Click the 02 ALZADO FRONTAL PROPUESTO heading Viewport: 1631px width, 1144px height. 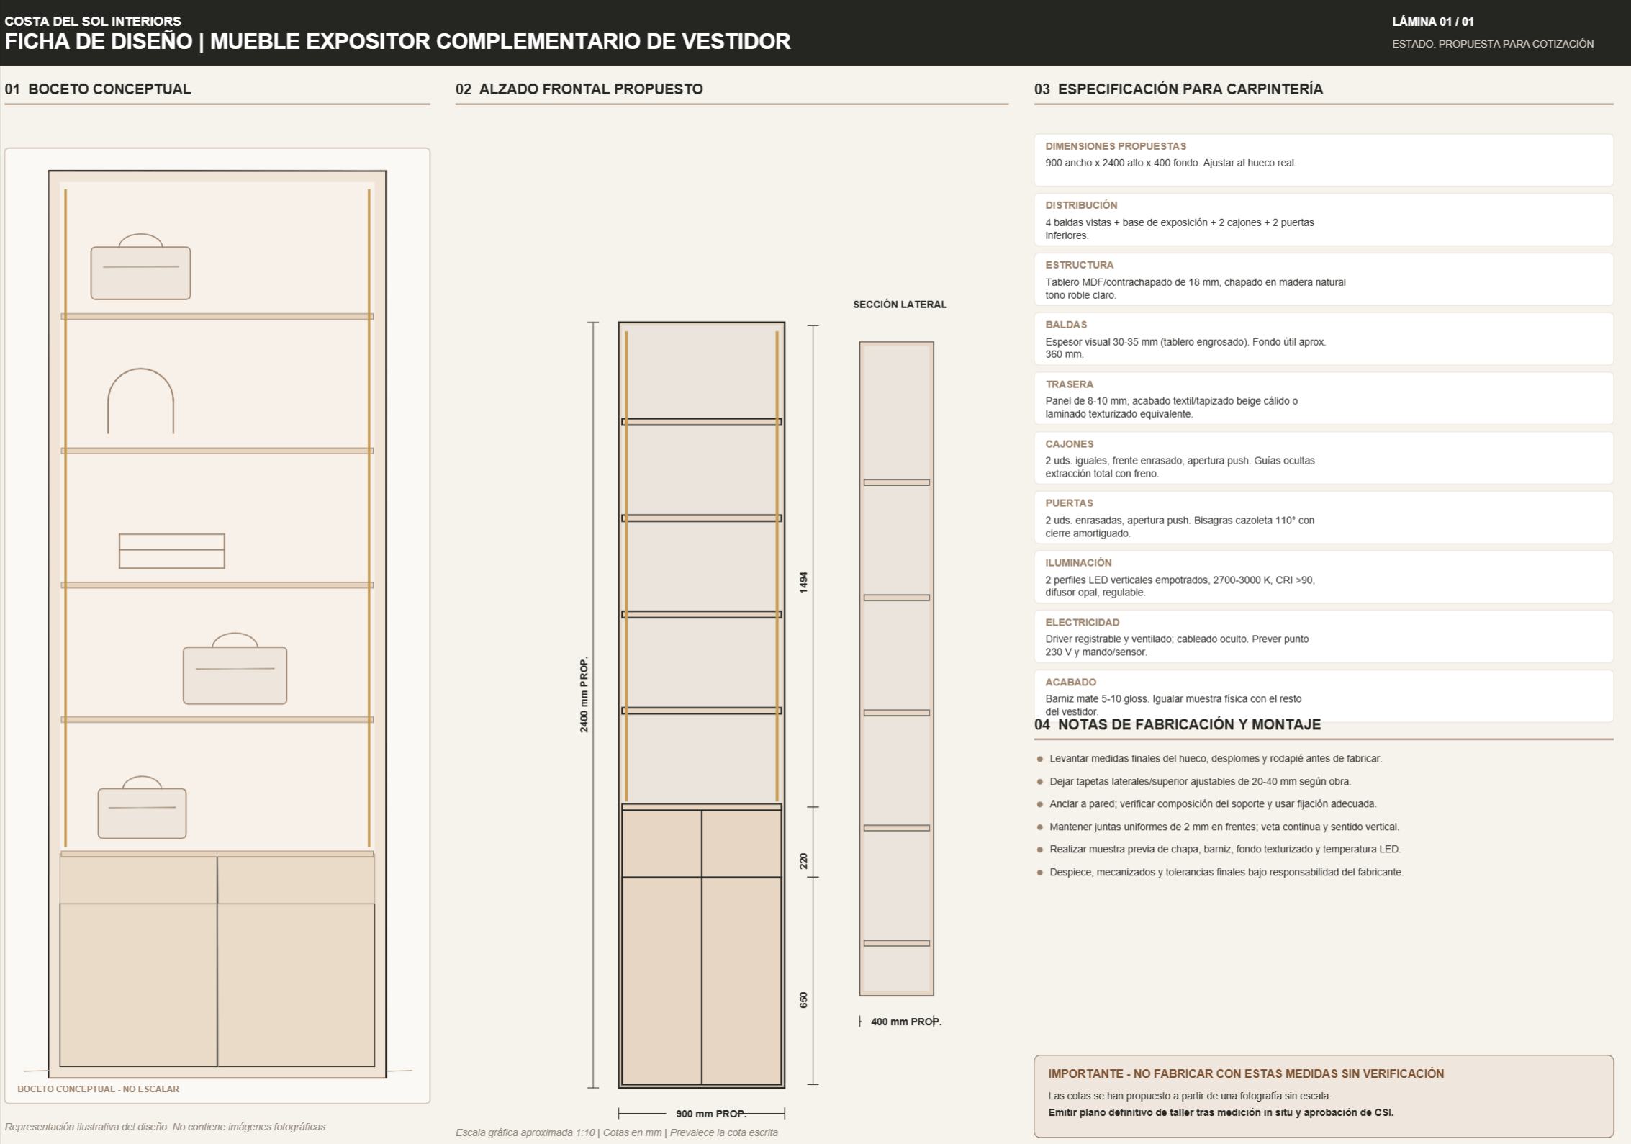[579, 89]
